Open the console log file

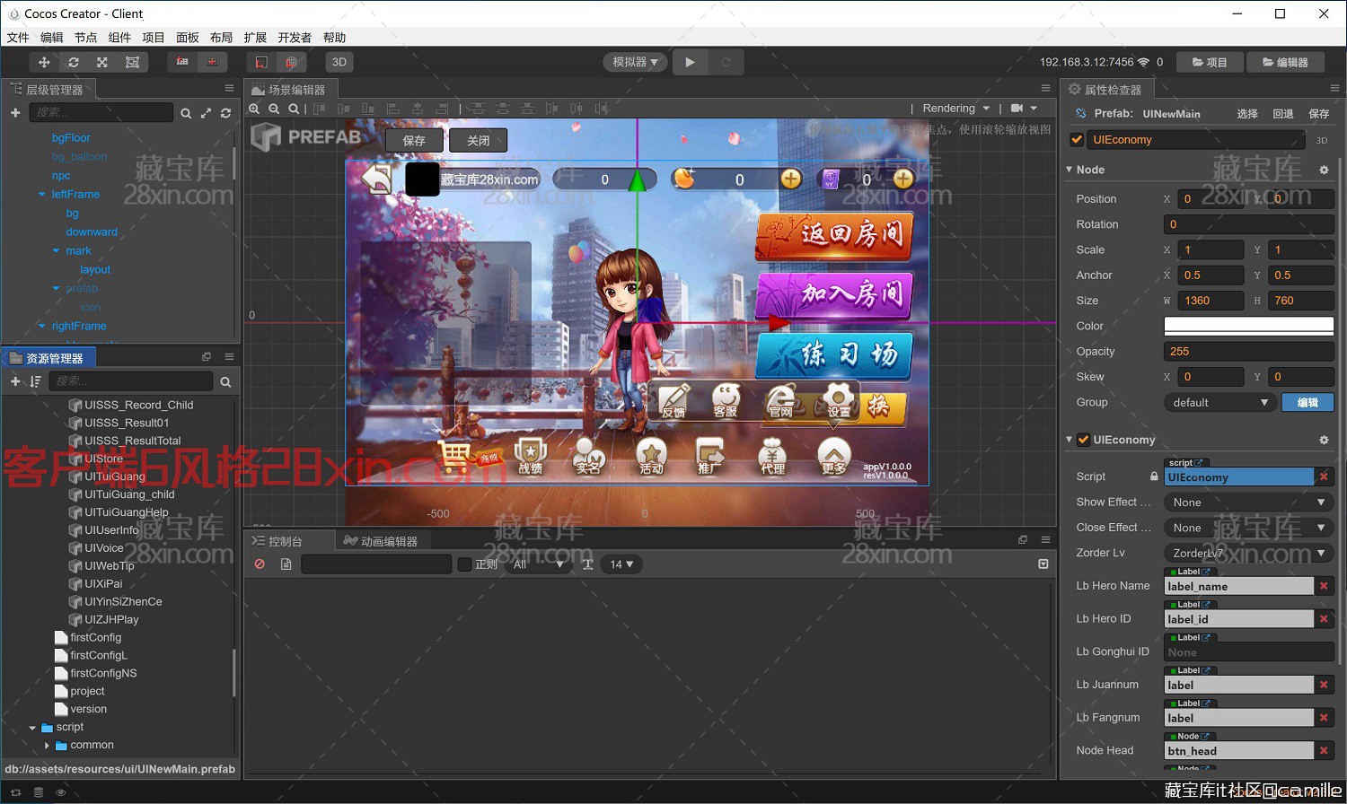286,564
